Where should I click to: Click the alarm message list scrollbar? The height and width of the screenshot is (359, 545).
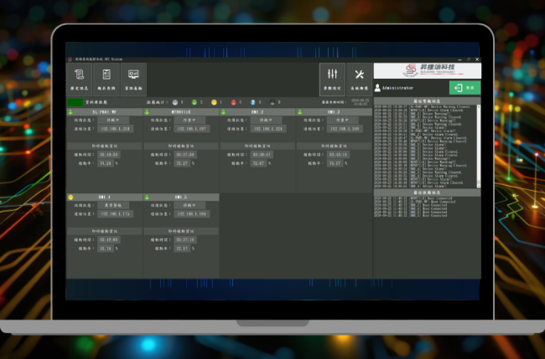click(x=478, y=145)
